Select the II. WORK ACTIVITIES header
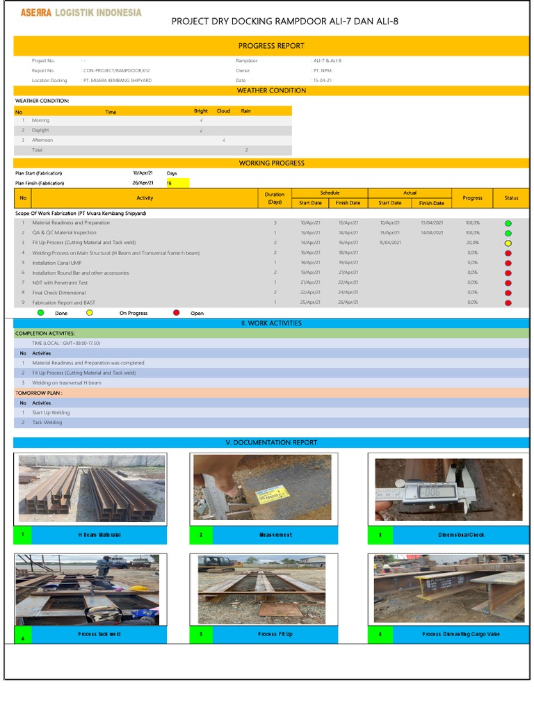This screenshot has width=534, height=712. (271, 323)
